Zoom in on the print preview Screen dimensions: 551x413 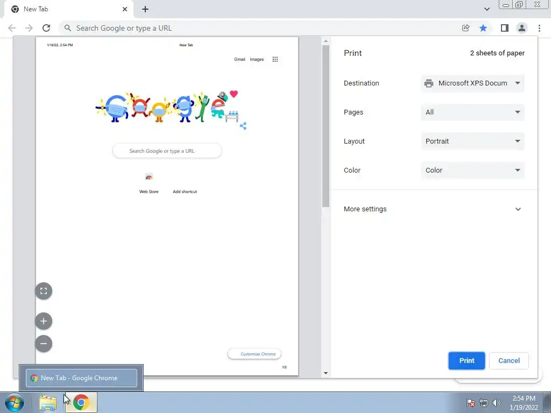(x=44, y=321)
